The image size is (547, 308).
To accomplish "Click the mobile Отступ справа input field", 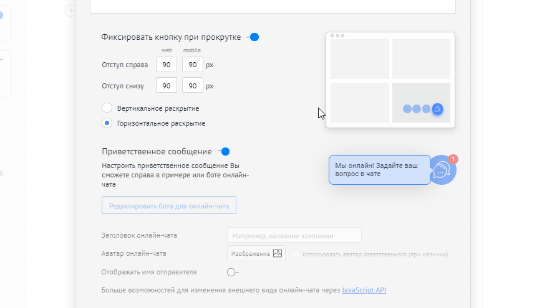I will coord(193,65).
